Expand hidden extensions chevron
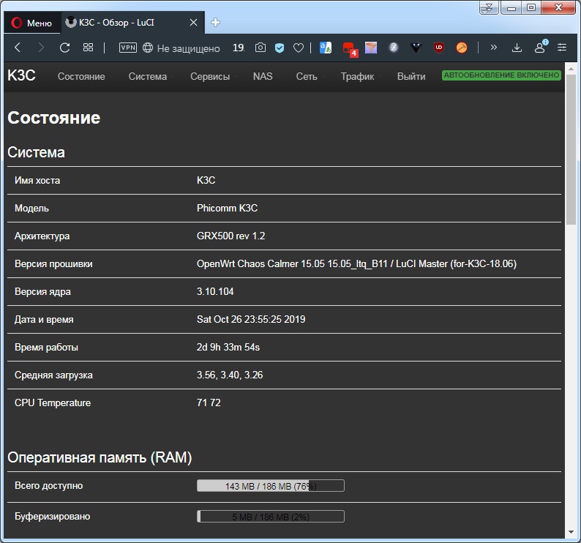581x543 pixels. (493, 48)
